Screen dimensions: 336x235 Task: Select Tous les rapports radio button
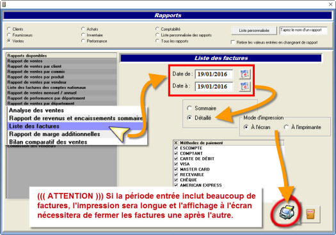click(x=157, y=41)
